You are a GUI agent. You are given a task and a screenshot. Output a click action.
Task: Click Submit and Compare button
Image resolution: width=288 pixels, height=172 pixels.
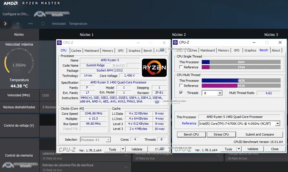pyautogui.click(x=260, y=134)
